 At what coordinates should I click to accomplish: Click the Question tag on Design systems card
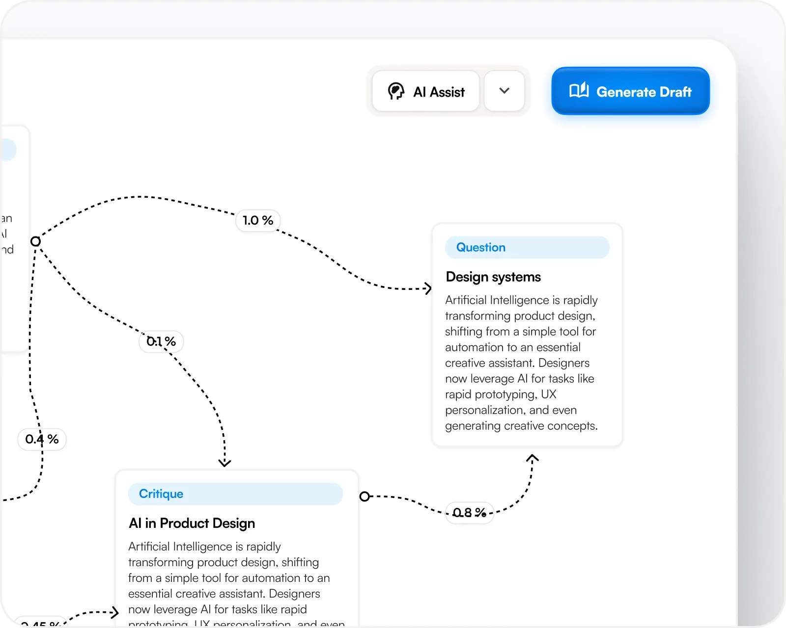(x=480, y=247)
